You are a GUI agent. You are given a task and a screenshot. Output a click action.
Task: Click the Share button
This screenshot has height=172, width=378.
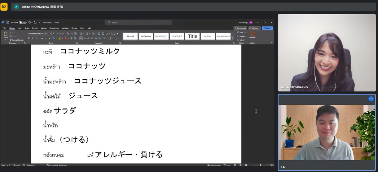pyautogui.click(x=267, y=28)
